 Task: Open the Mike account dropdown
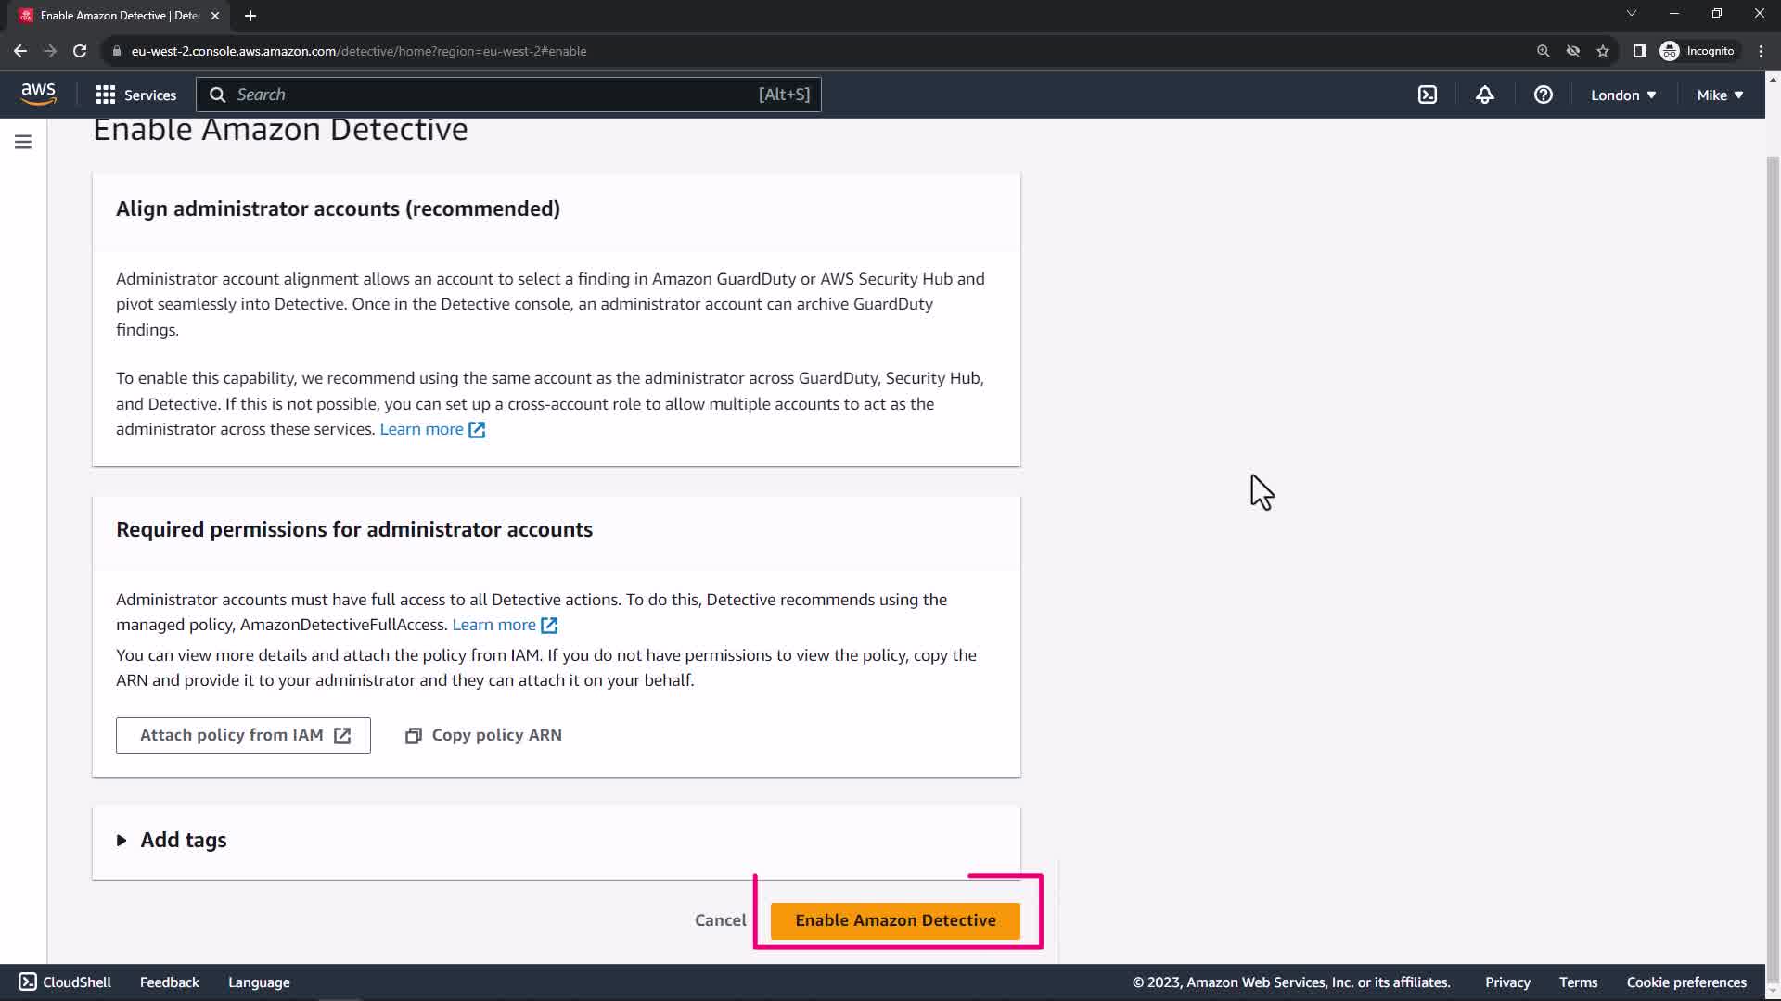(x=1719, y=95)
